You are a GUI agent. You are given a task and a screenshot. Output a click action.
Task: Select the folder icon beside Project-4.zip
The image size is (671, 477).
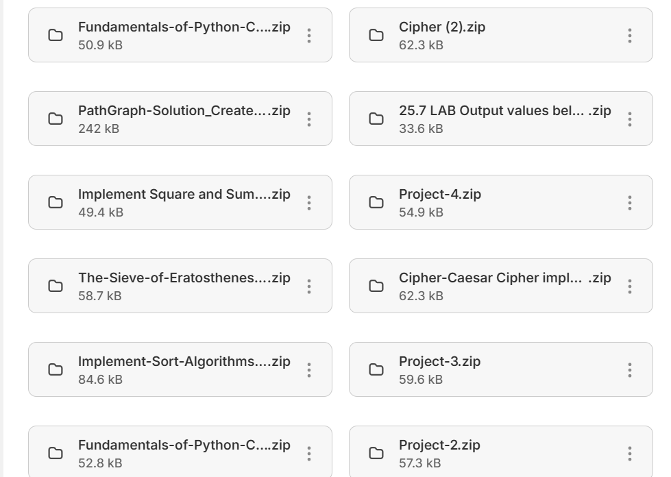[x=376, y=202]
